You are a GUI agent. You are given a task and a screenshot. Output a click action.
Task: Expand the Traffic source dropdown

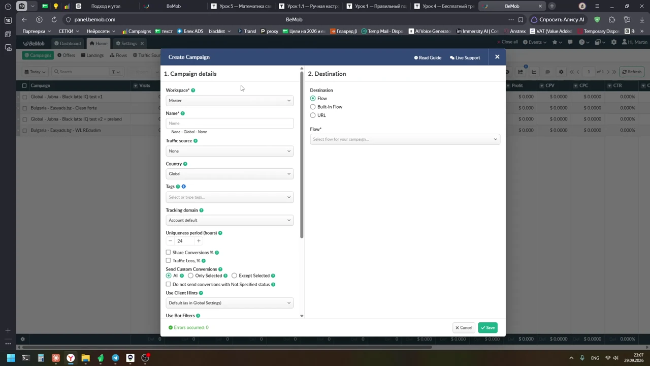230,151
